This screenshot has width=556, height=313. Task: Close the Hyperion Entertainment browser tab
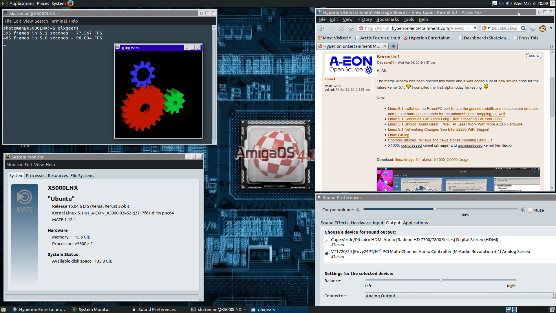tap(385, 46)
